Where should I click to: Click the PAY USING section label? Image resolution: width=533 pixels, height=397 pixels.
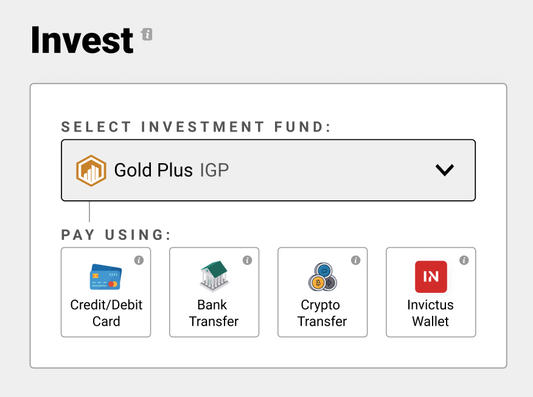point(116,235)
